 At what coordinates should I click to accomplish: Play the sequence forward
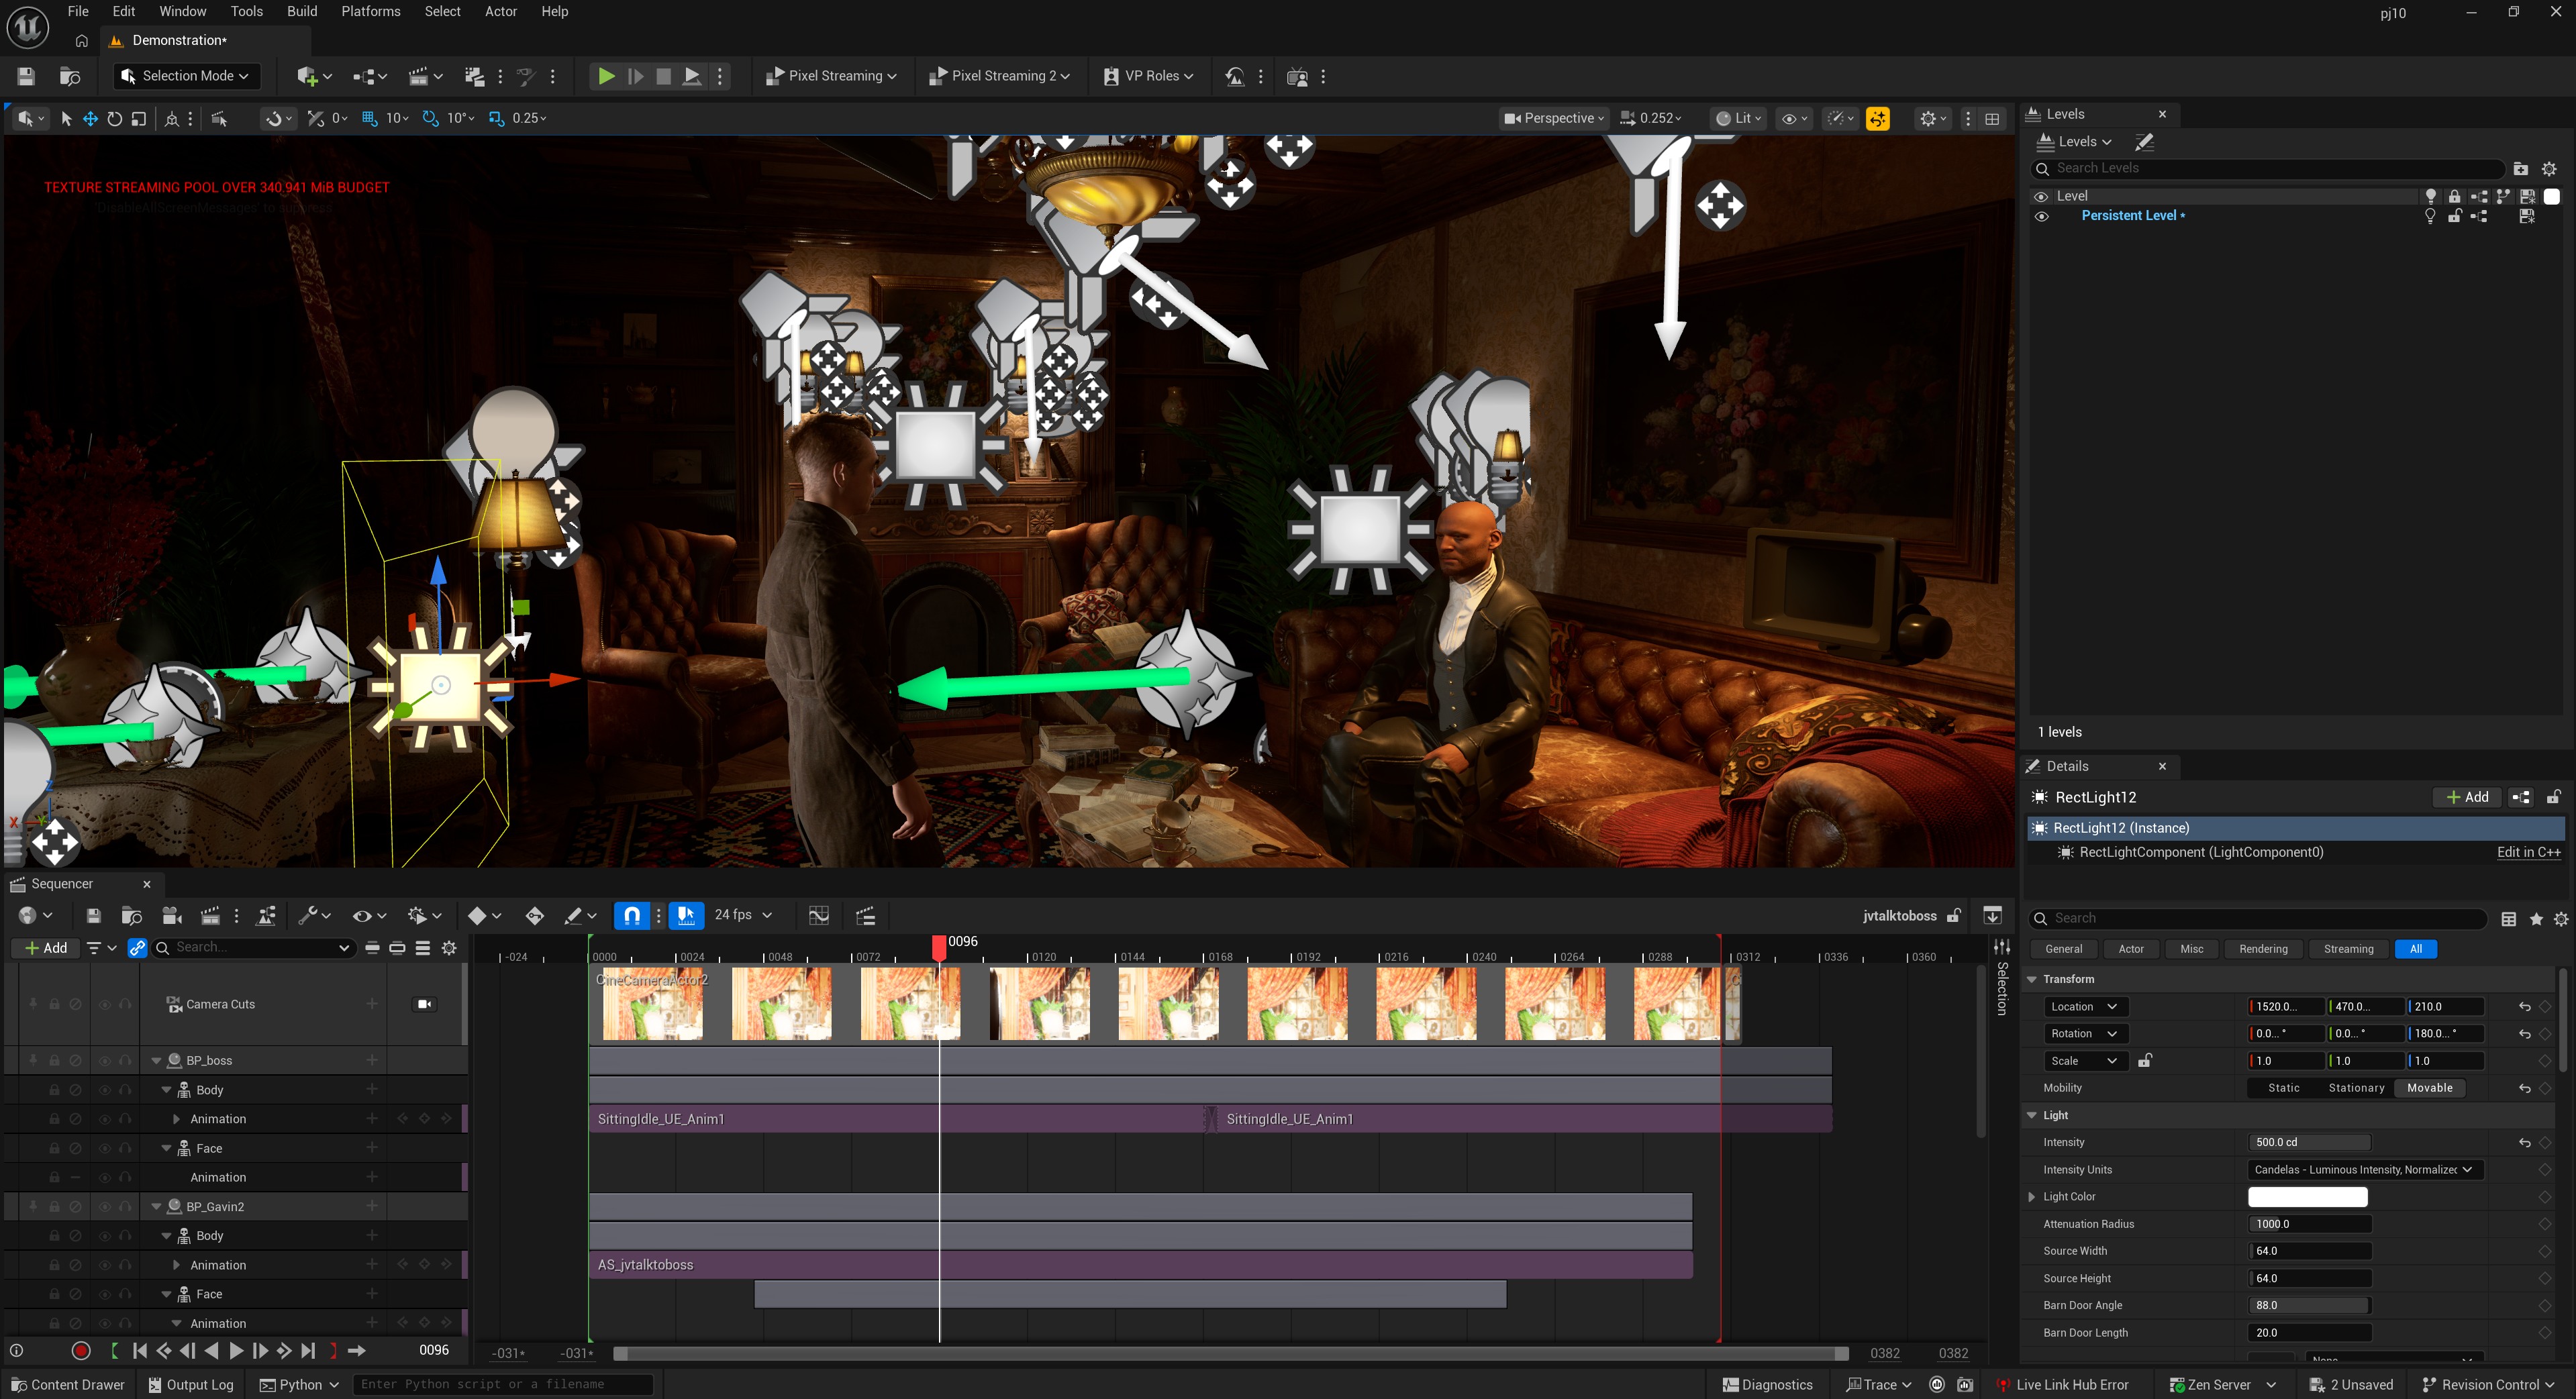click(x=236, y=1350)
